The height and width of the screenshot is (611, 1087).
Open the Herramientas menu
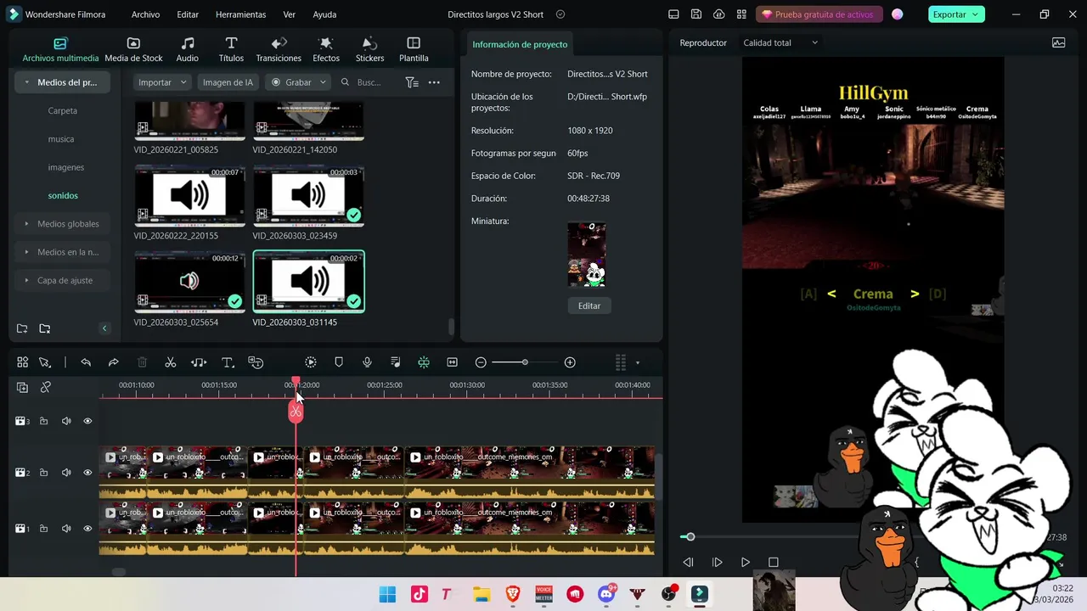[x=240, y=14]
